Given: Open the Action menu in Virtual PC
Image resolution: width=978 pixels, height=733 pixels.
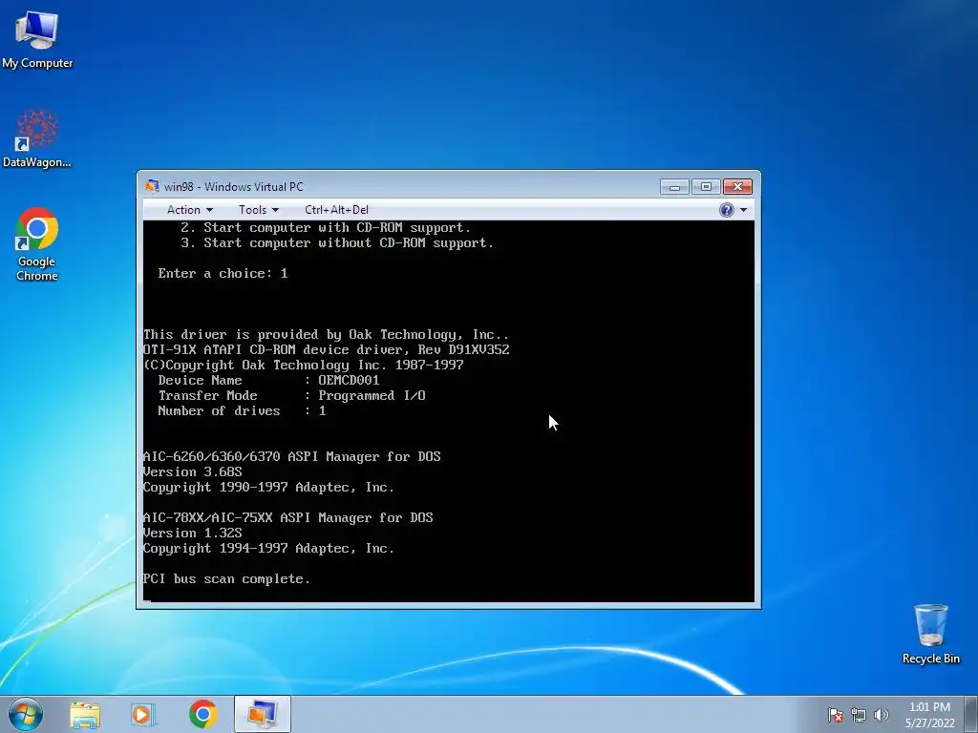Looking at the screenshot, I should (x=190, y=210).
